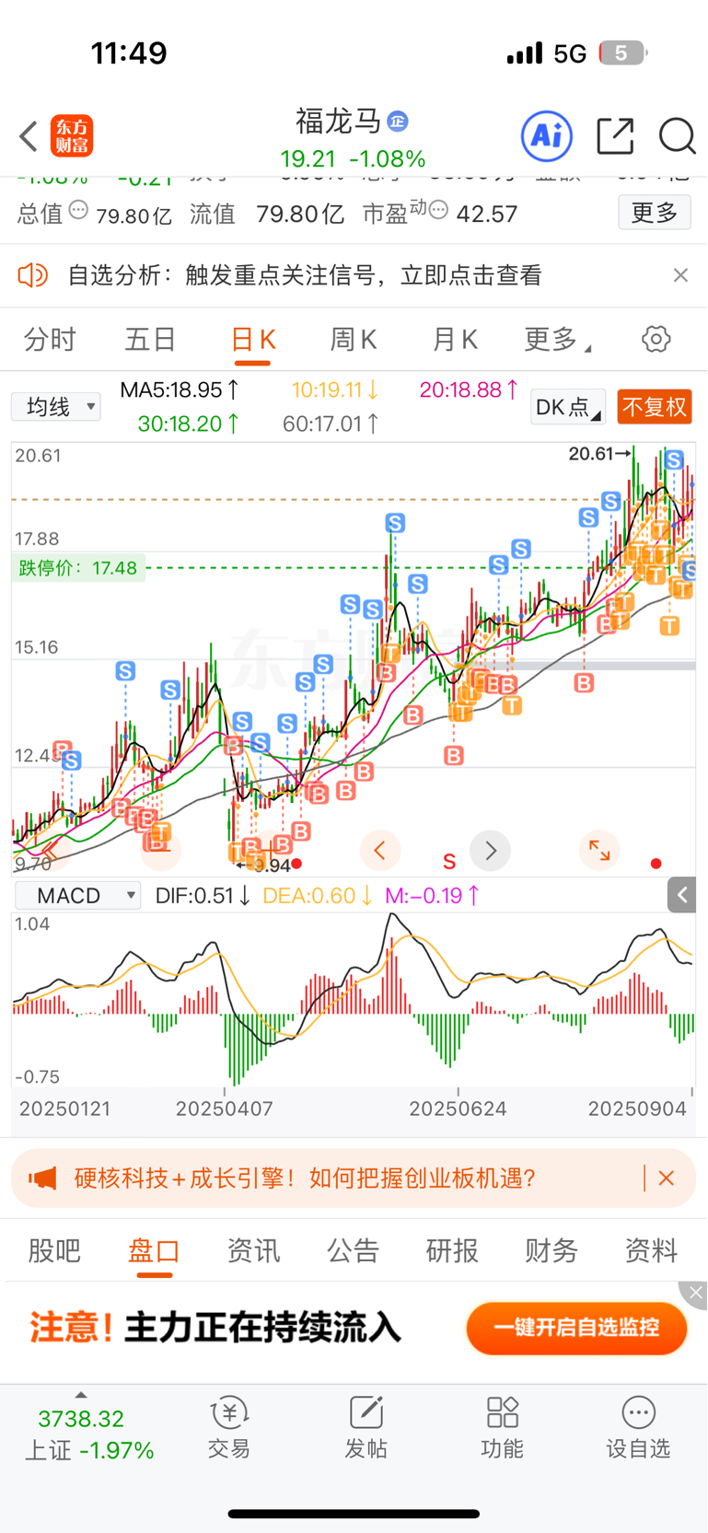Open the 公告 tab

(353, 1250)
